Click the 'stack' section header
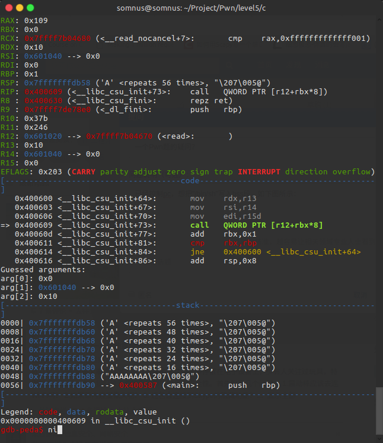Screen dimensions: 383x443 click(187, 305)
